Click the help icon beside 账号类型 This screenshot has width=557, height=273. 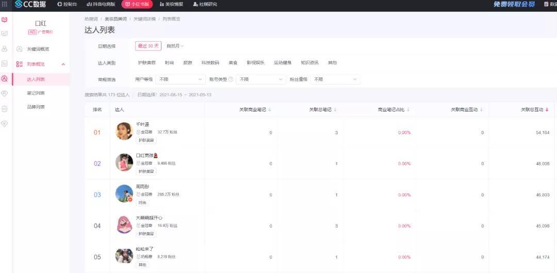click(x=231, y=79)
